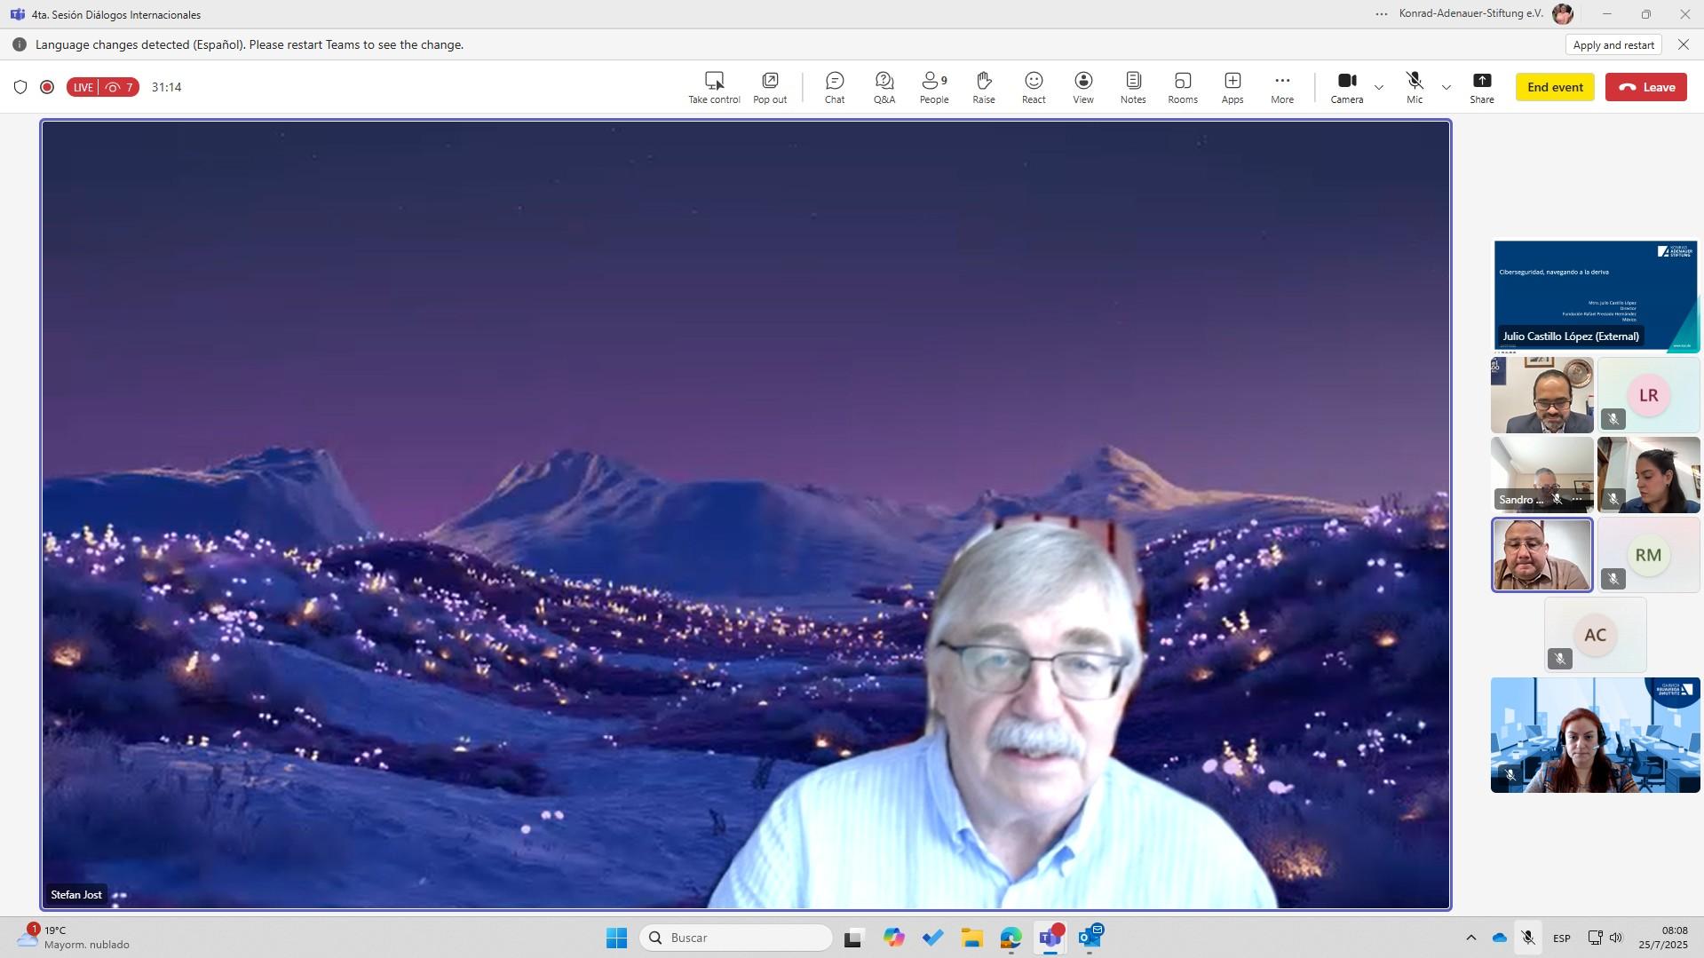The width and height of the screenshot is (1704, 958).
Task: Show the People participants list
Action: pyautogui.click(x=933, y=87)
